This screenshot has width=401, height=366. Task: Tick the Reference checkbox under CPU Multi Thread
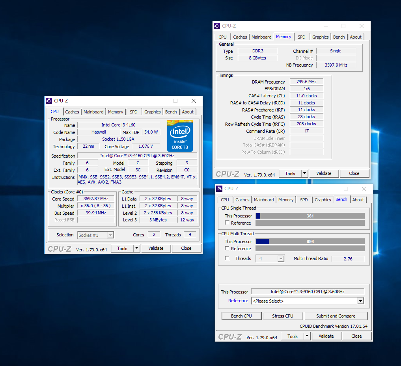(x=227, y=248)
